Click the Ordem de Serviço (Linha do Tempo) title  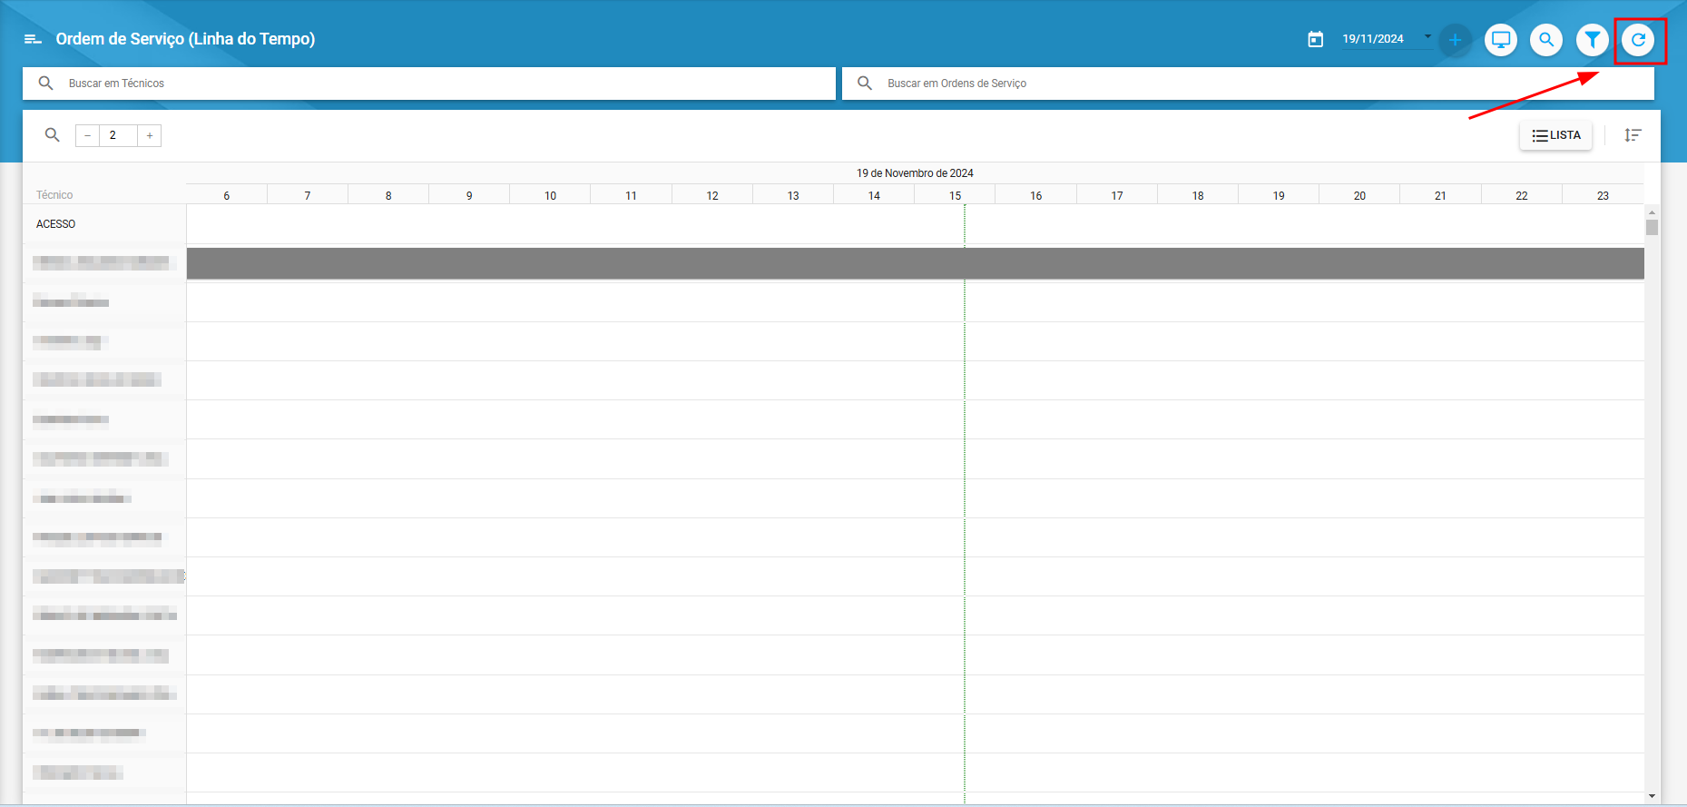(x=185, y=39)
